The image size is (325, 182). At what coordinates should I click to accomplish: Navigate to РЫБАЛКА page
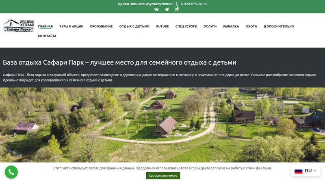[x=231, y=26]
